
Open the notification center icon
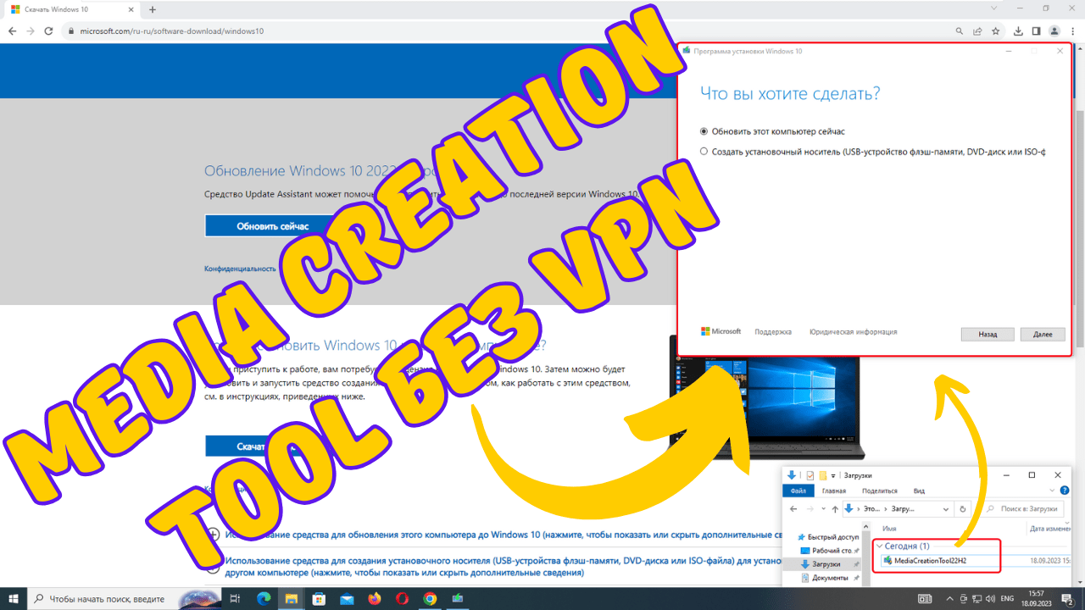(x=1068, y=598)
